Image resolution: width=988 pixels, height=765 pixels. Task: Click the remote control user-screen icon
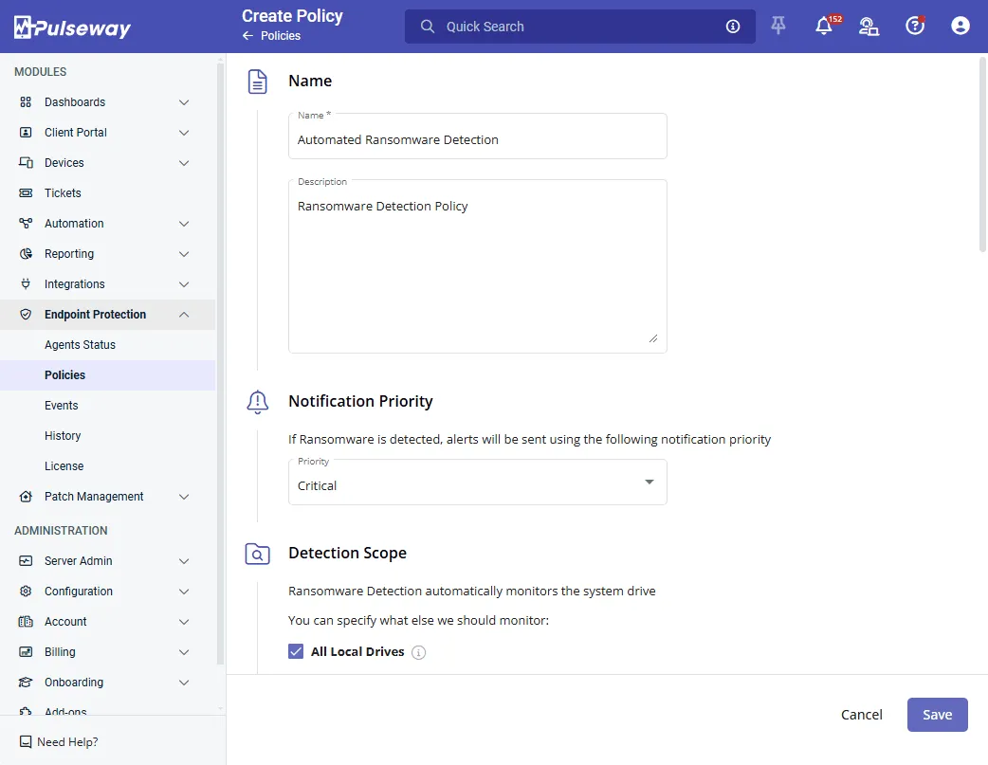869,27
